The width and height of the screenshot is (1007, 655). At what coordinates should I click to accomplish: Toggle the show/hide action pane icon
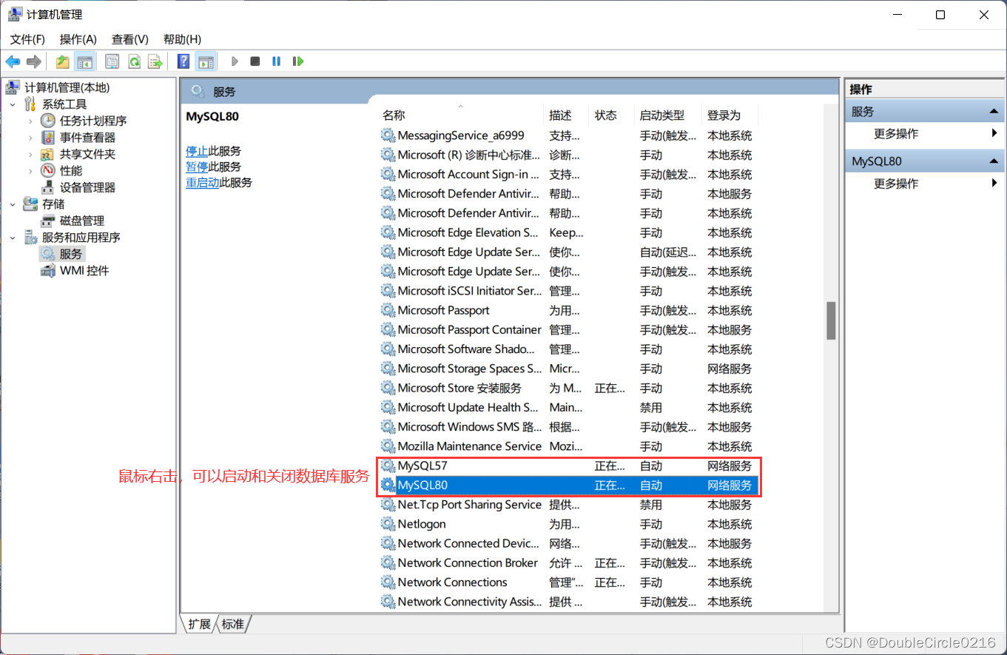[206, 61]
